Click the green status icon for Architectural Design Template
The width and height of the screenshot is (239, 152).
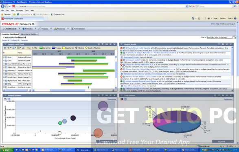click(x=121, y=53)
